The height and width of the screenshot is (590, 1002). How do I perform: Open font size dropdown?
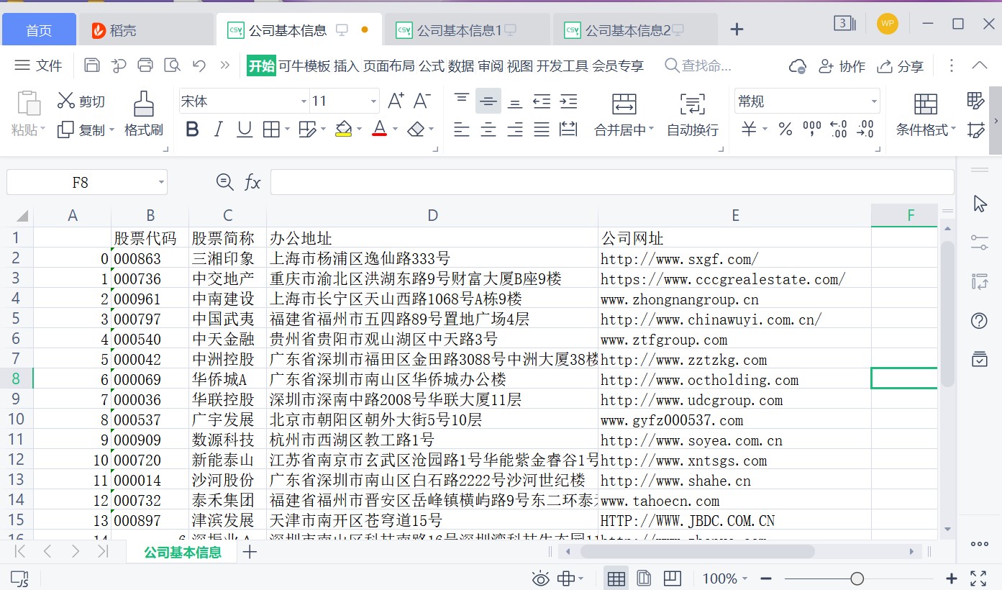pyautogui.click(x=373, y=101)
